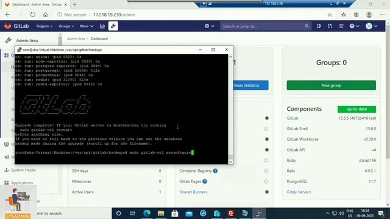Select the Dashboard Admin Area GitLab tab

pyautogui.click(x=37, y=4)
